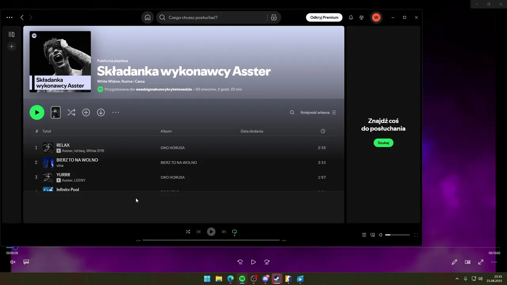Skip forward 30 seconds in the video player
Screen dimensions: 507x285
tap(267, 262)
